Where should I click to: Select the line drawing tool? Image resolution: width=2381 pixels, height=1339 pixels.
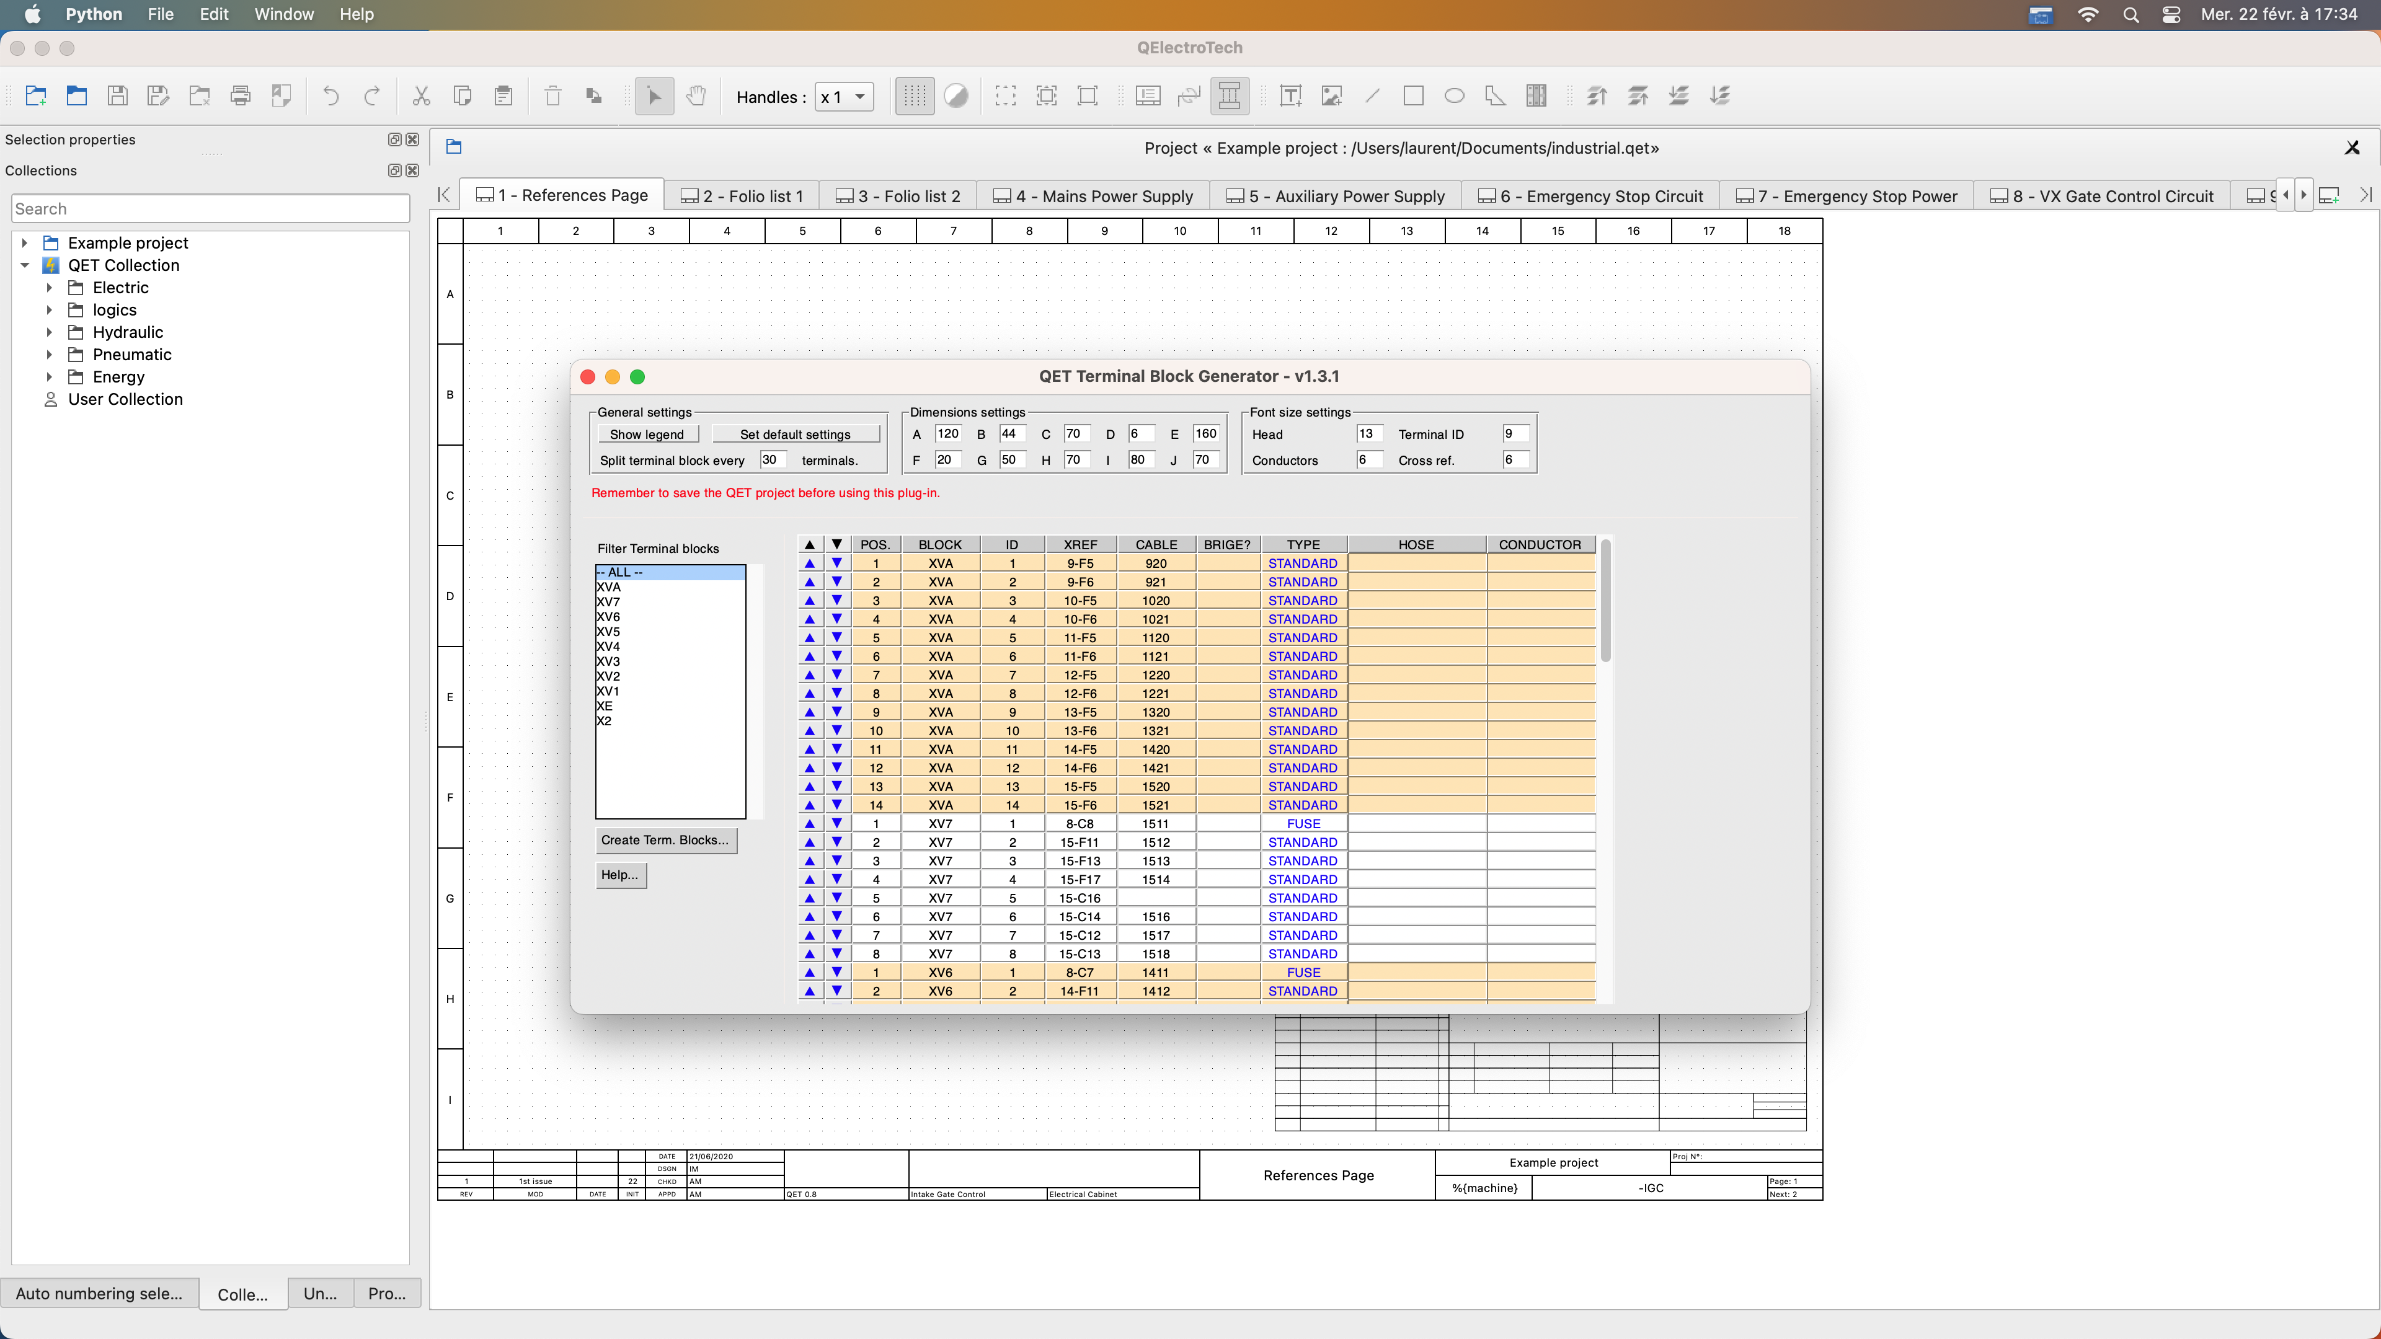pyautogui.click(x=1373, y=96)
